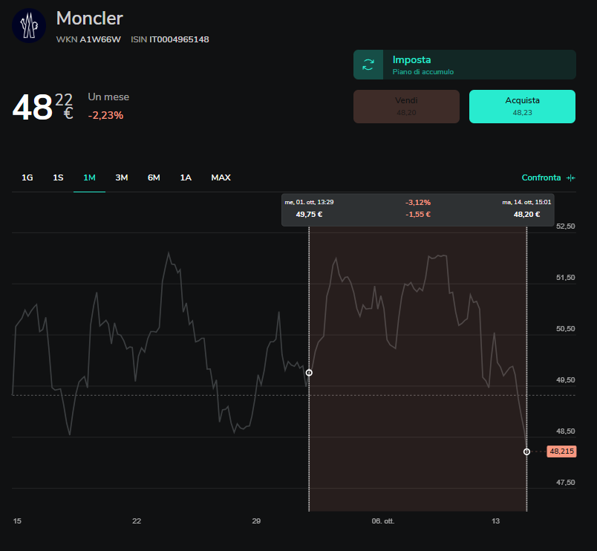Click the ISIN code IT0004965148
The width and height of the screenshot is (597, 551).
(x=179, y=39)
